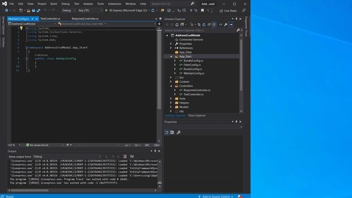Click Sync with Active Document icon
Image resolution: width=352 pixels, height=198 pixels.
point(199,25)
